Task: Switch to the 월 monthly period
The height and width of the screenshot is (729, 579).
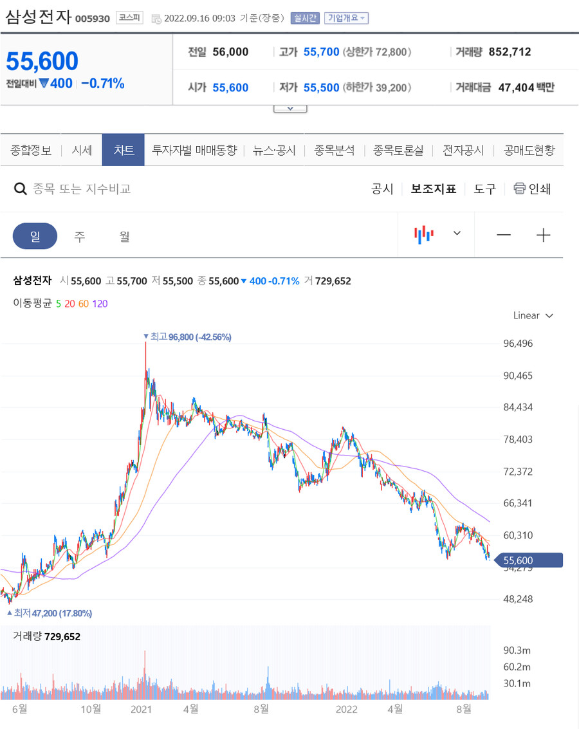Action: pyautogui.click(x=124, y=236)
